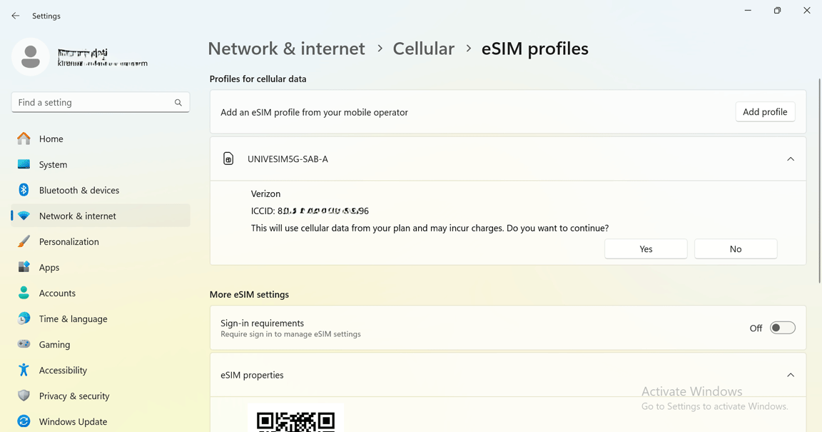Viewport: 822px width, 432px height.
Task: Click the Accessibility figure icon
Action: coord(24,370)
